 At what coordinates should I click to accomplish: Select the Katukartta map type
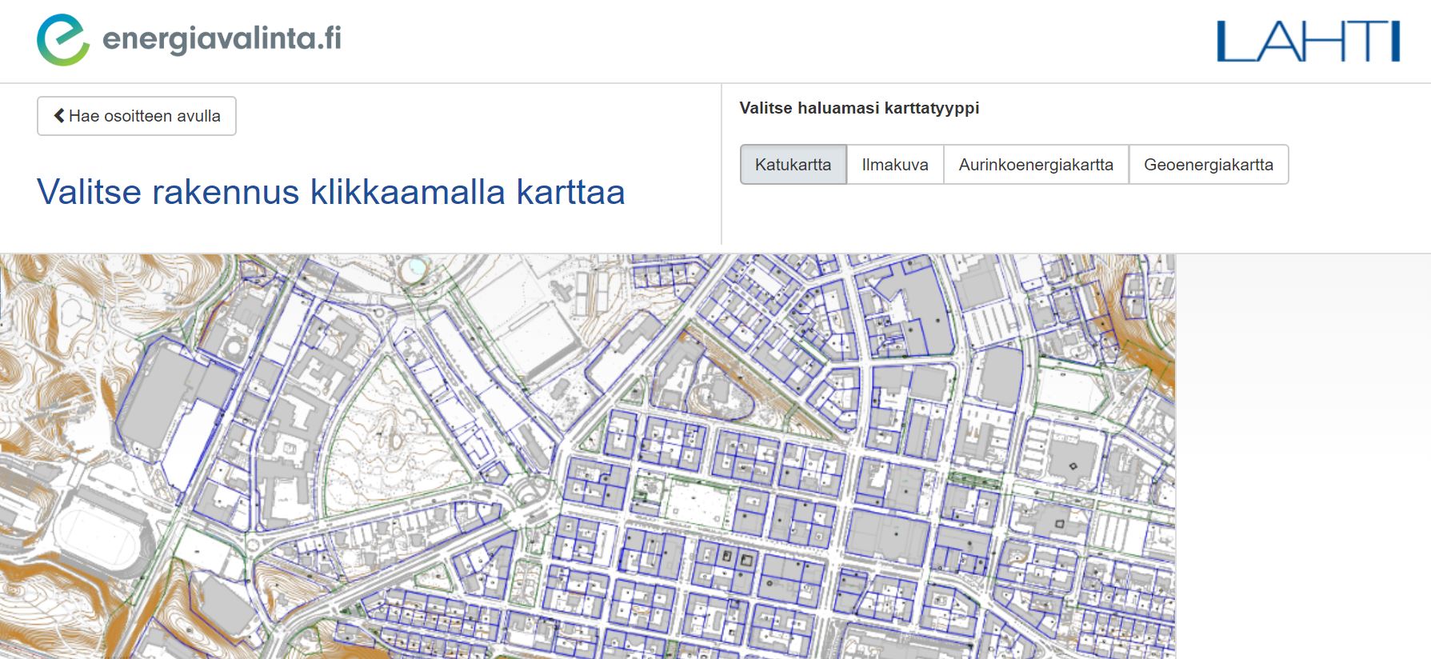pyautogui.click(x=793, y=165)
